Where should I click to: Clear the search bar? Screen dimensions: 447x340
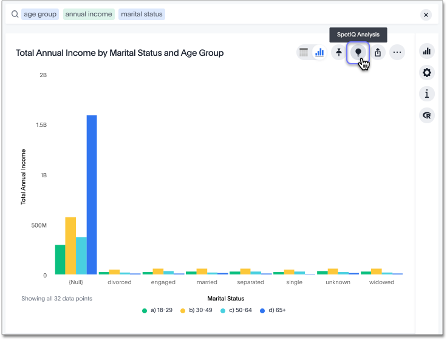tap(426, 15)
